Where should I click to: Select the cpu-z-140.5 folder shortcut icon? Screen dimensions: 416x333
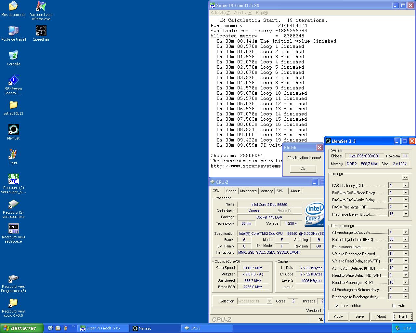point(13,302)
